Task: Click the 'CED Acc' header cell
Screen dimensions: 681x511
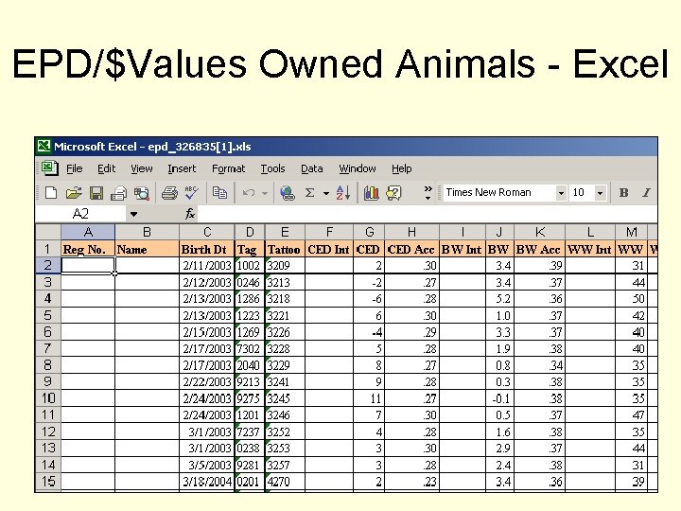Action: coord(411,249)
